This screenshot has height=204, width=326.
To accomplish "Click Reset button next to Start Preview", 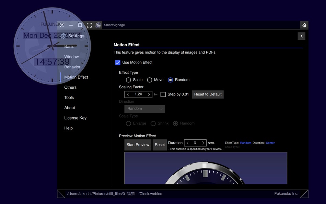I will pos(160,145).
